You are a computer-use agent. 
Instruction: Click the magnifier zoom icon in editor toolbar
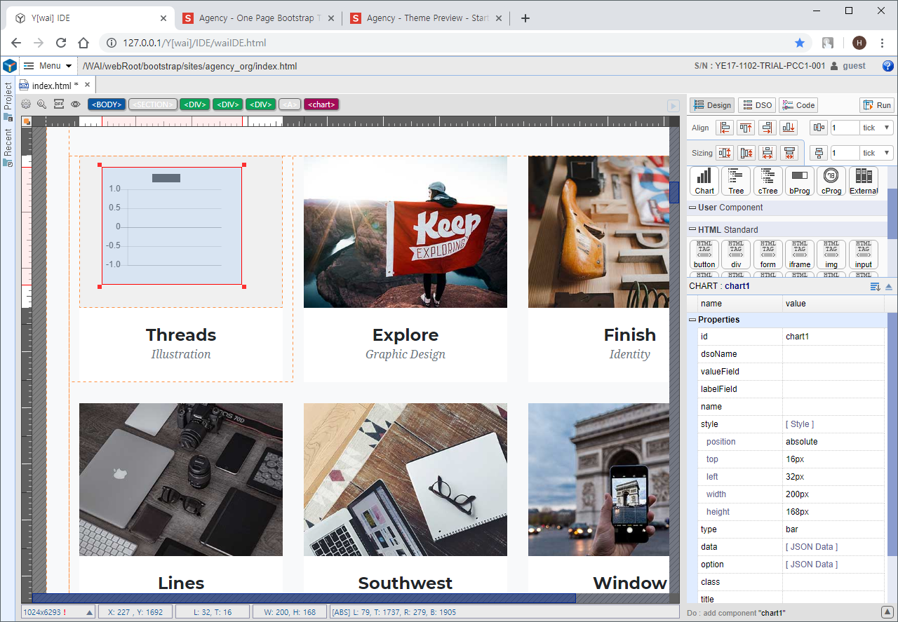[x=42, y=104]
